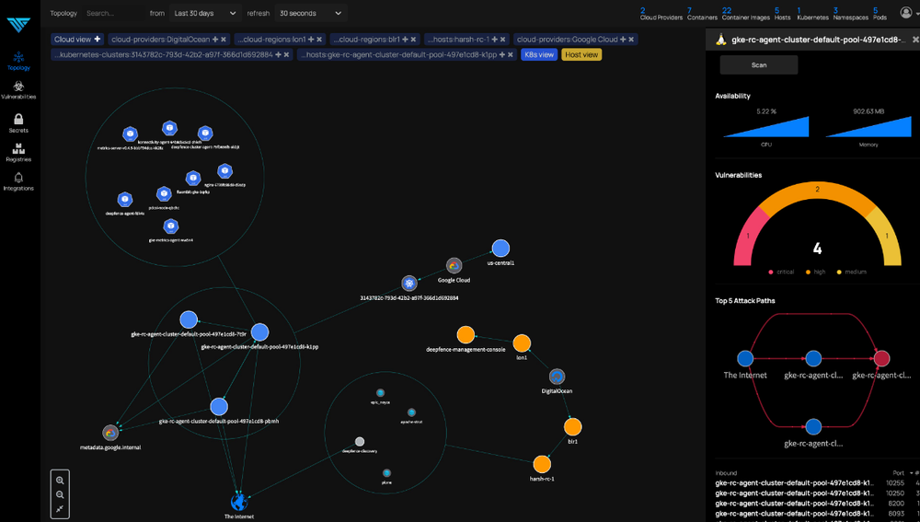Select the deepfence-discovery process node
The width and height of the screenshot is (920, 522).
click(x=360, y=442)
